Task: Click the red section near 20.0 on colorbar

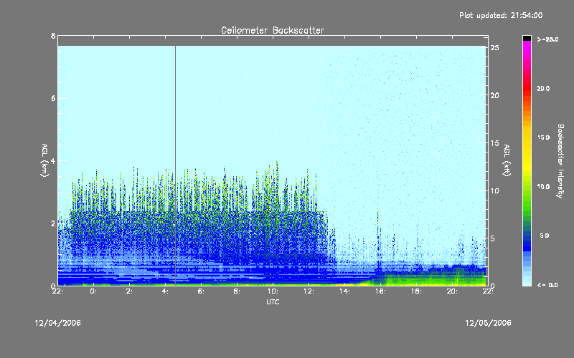Action: 527,89
